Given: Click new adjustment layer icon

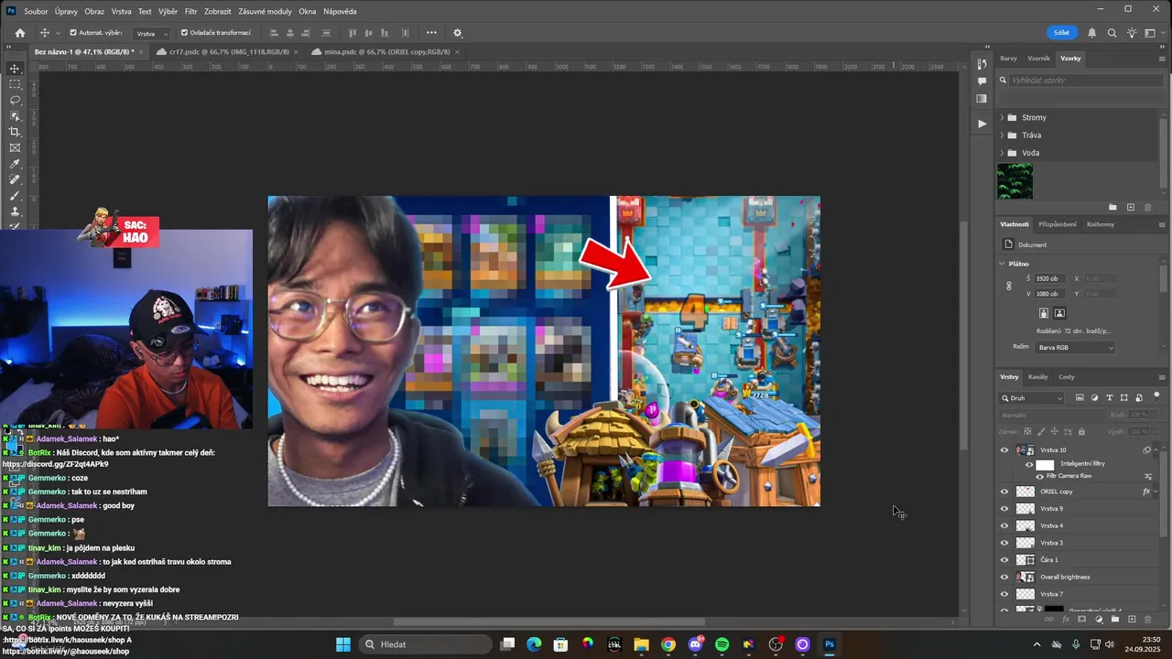Looking at the screenshot, I should click(x=1098, y=620).
